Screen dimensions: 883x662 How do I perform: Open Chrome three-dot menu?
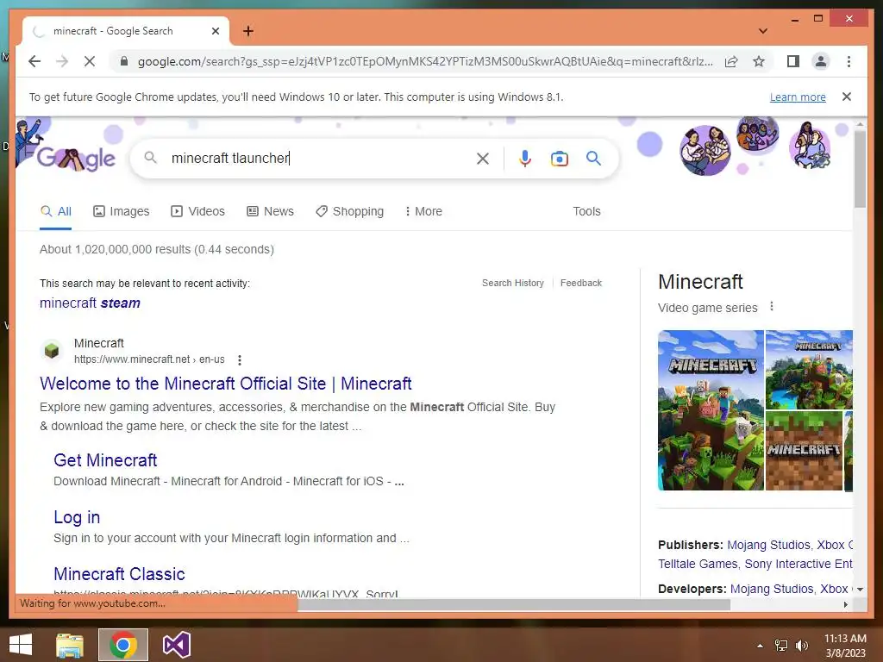coord(849,61)
